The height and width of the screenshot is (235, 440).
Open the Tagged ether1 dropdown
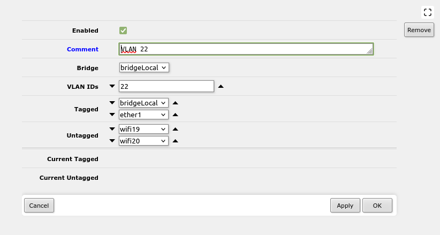coord(143,115)
